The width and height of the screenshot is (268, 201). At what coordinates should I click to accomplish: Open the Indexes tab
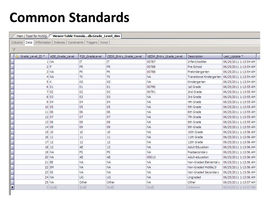(59, 42)
